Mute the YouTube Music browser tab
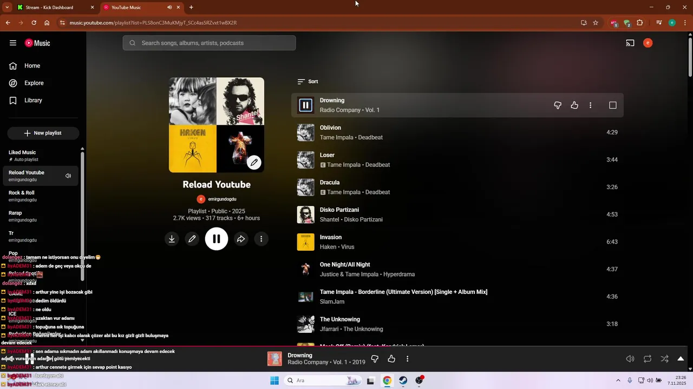Image resolution: width=693 pixels, height=389 pixels. [x=169, y=8]
